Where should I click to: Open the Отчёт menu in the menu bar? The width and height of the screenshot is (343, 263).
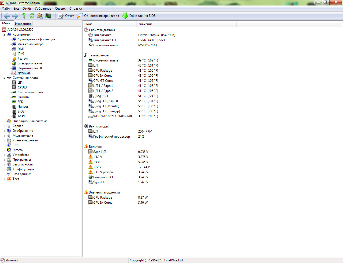(x=27, y=9)
